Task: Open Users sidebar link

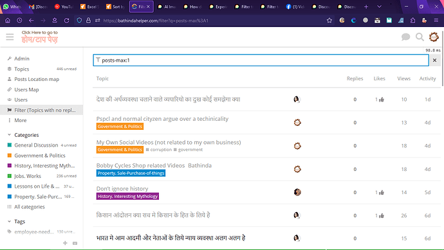Action: pyautogui.click(x=21, y=100)
